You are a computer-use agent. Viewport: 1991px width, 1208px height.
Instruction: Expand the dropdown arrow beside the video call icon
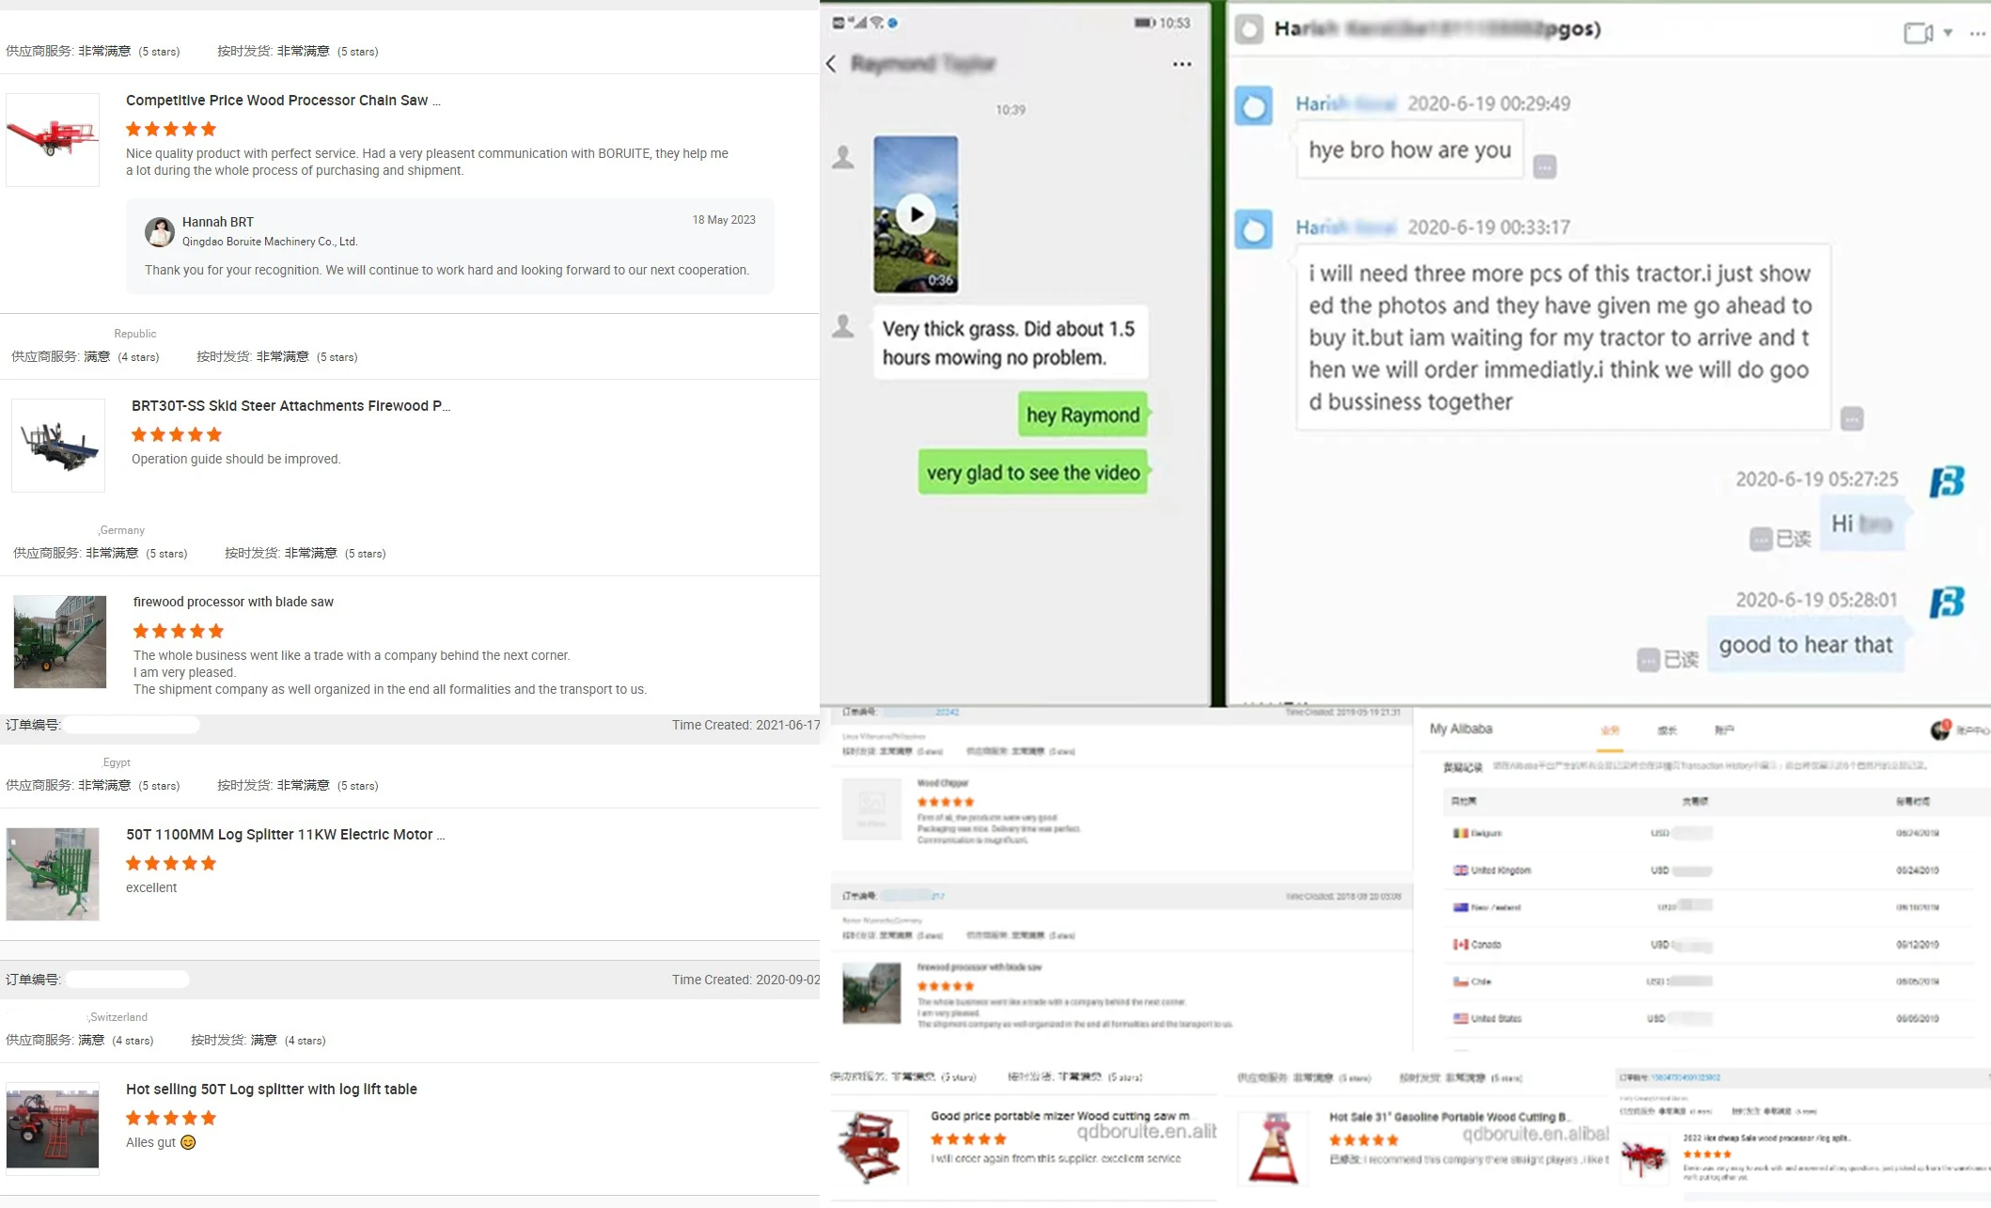1948,33
